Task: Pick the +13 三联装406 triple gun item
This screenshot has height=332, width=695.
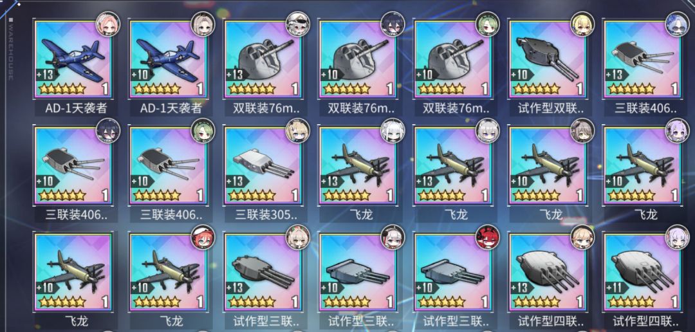Action: [x=642, y=59]
